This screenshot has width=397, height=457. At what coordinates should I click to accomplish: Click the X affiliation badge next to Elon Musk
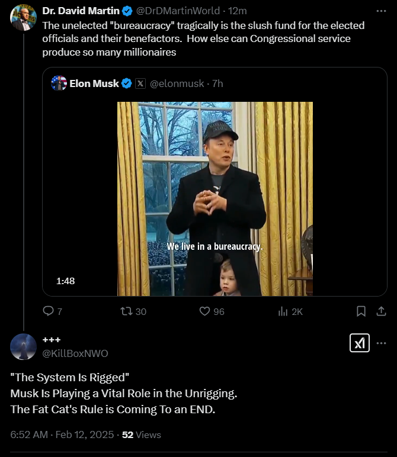pos(140,83)
